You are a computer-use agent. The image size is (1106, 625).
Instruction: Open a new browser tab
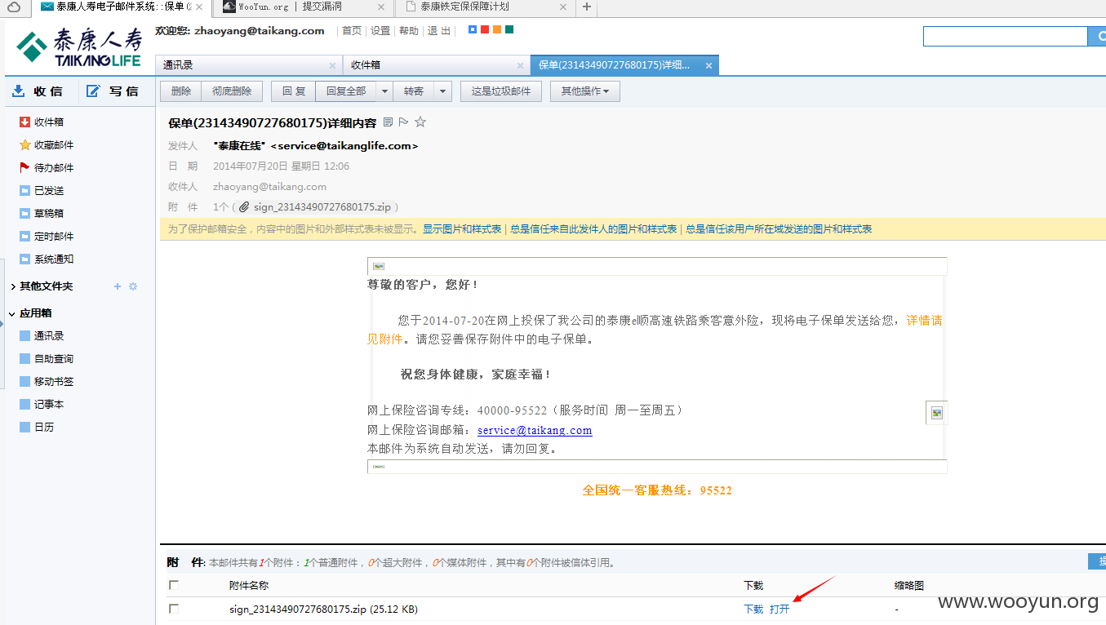tap(587, 7)
